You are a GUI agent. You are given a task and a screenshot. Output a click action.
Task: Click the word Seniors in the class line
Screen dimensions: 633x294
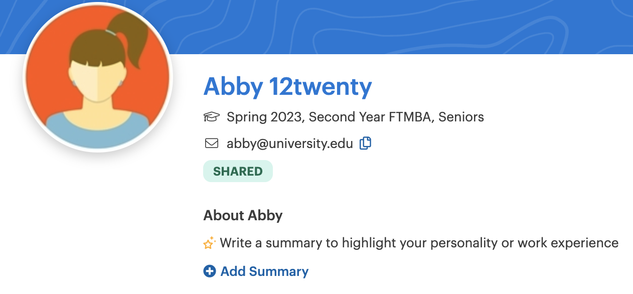click(461, 117)
